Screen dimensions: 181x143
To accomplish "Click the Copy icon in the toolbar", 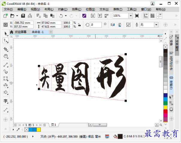I will 45,16.
